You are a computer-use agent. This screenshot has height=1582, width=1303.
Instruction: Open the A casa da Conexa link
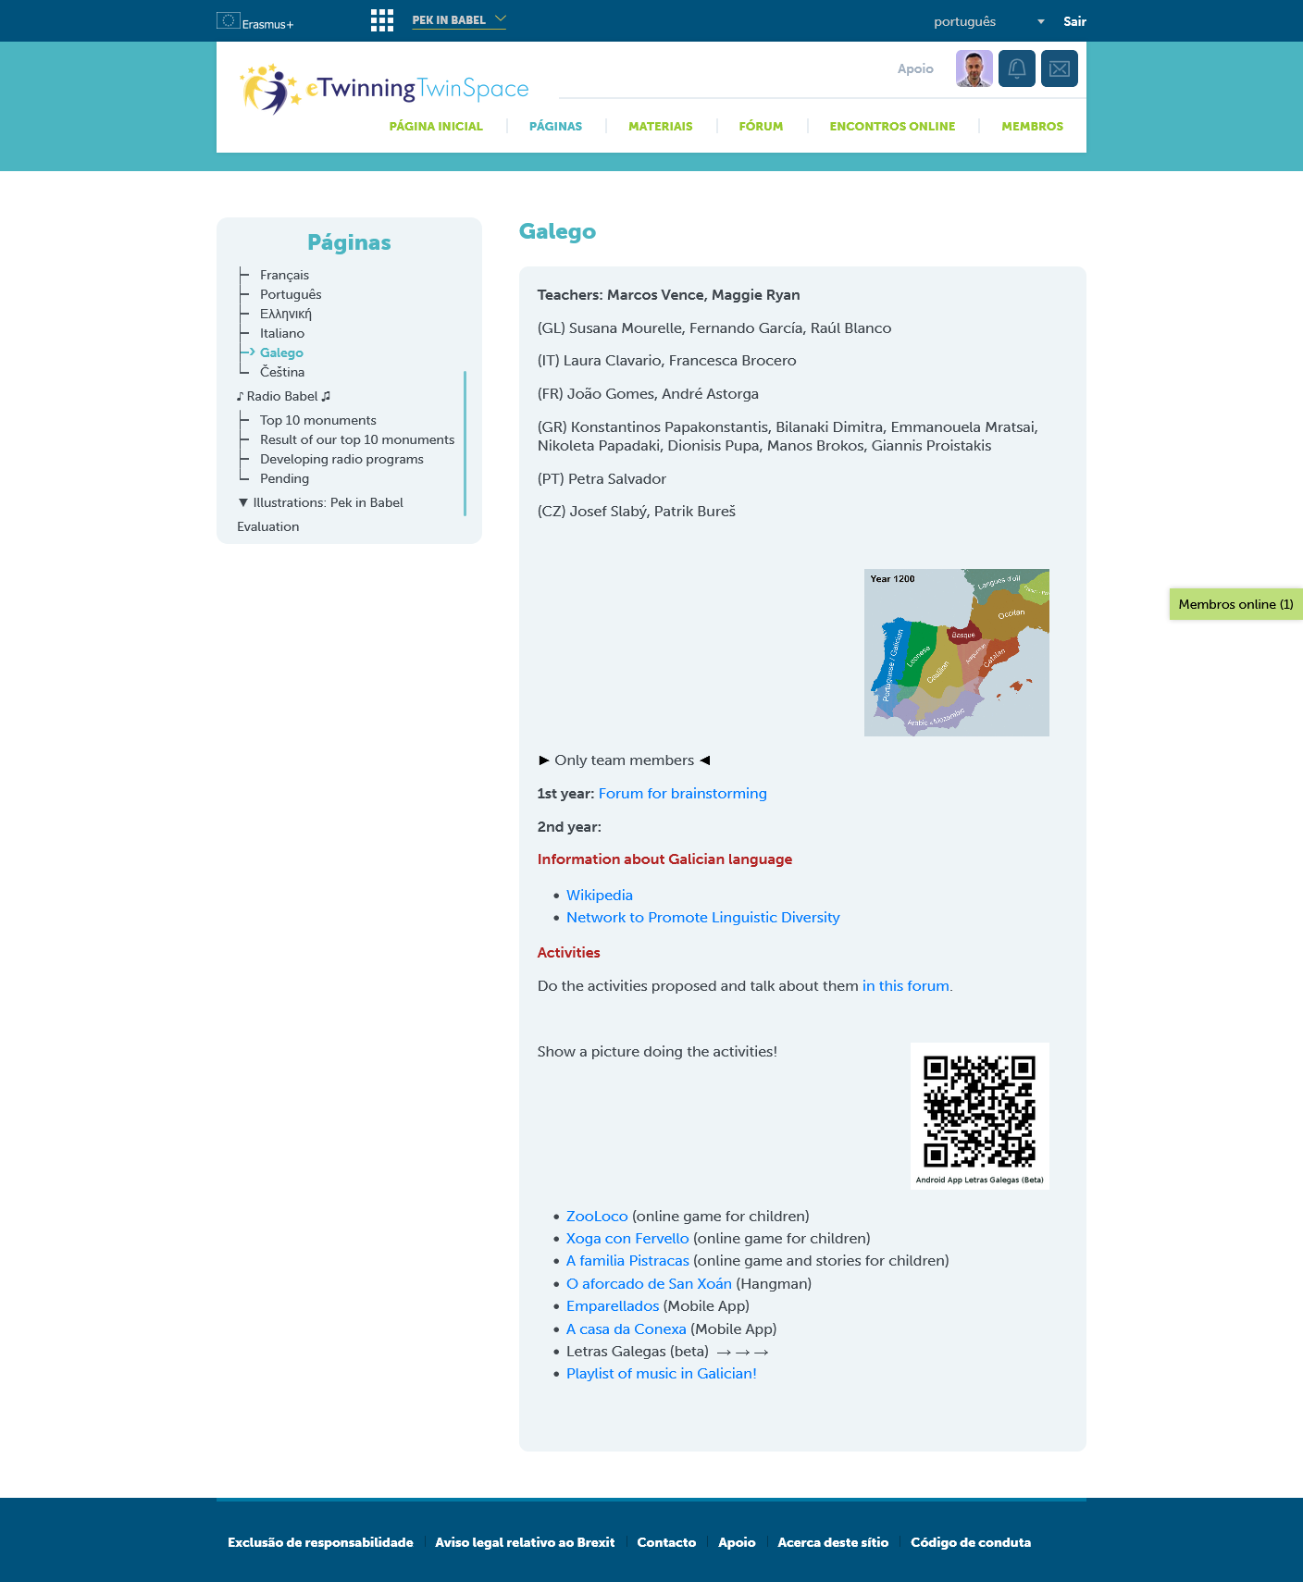(x=627, y=1329)
